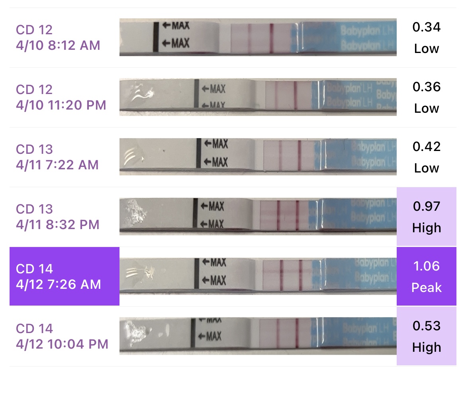Choose the CD 14 4/12 10:04 PM label
Screen dimensions: 466x400
coord(62,336)
